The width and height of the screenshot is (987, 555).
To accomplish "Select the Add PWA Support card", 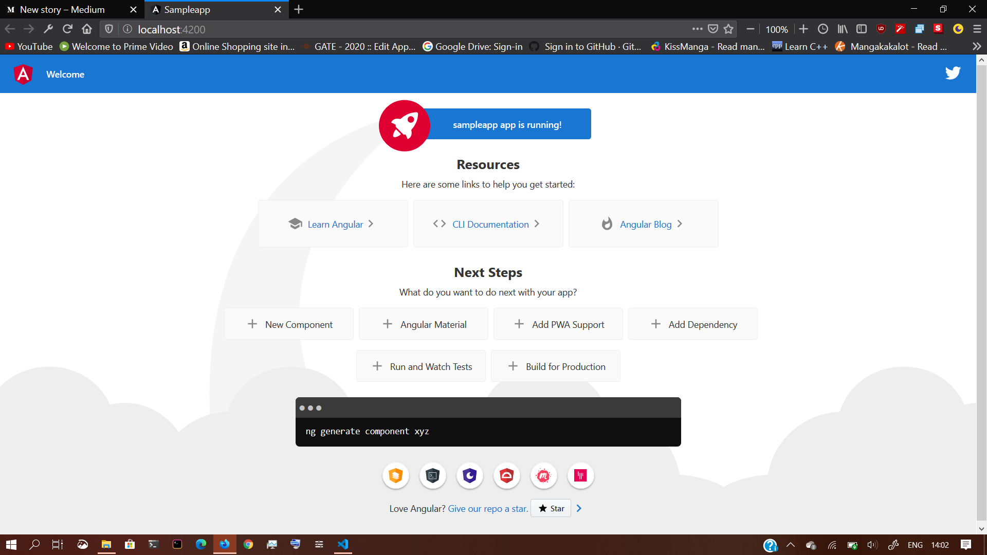I will pos(558,324).
